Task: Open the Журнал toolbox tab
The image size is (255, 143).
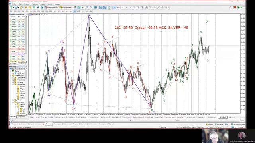Action: tap(111, 124)
